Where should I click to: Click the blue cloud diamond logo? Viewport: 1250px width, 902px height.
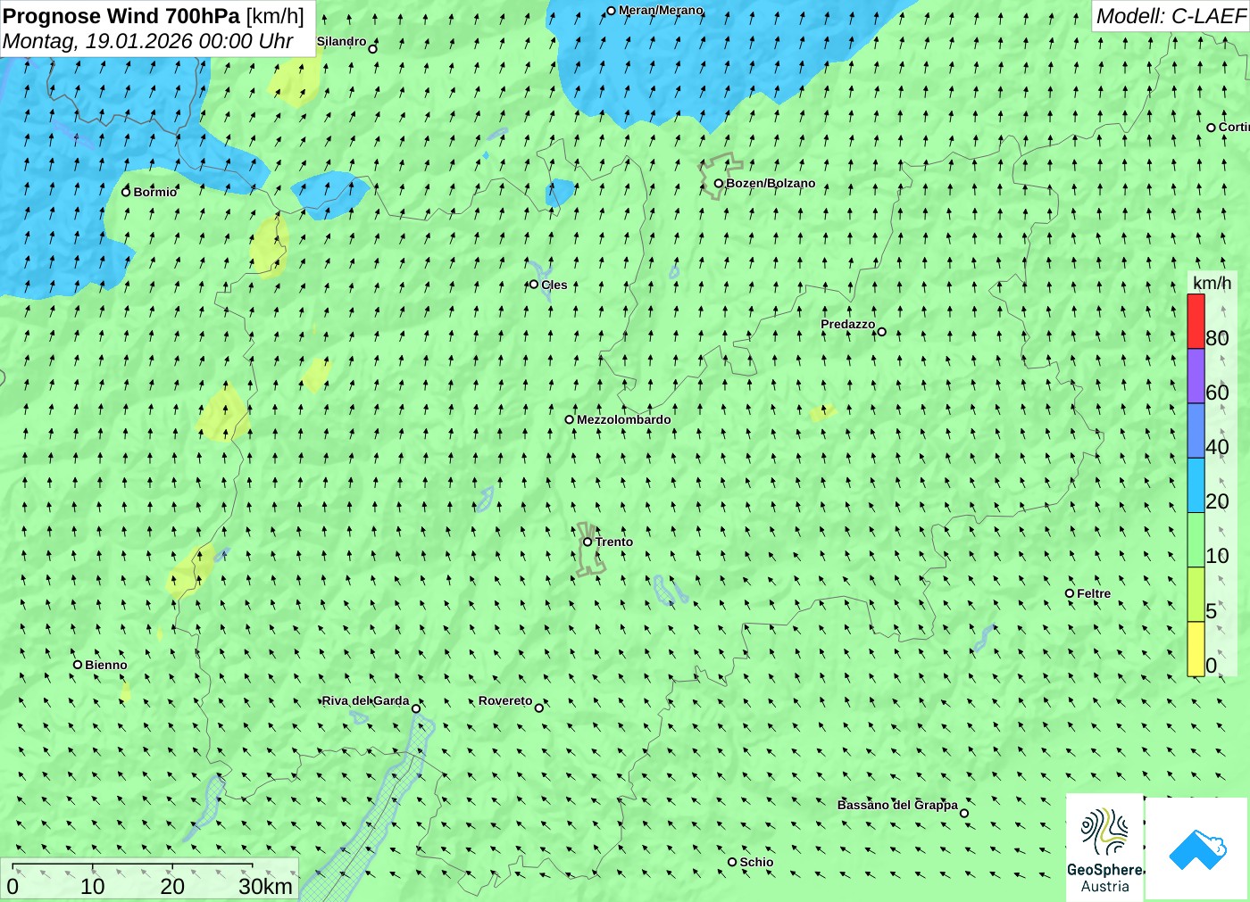(x=1196, y=848)
